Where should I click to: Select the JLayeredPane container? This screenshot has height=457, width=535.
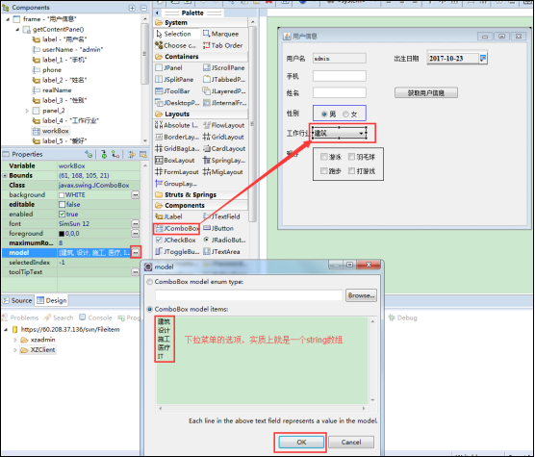[224, 91]
